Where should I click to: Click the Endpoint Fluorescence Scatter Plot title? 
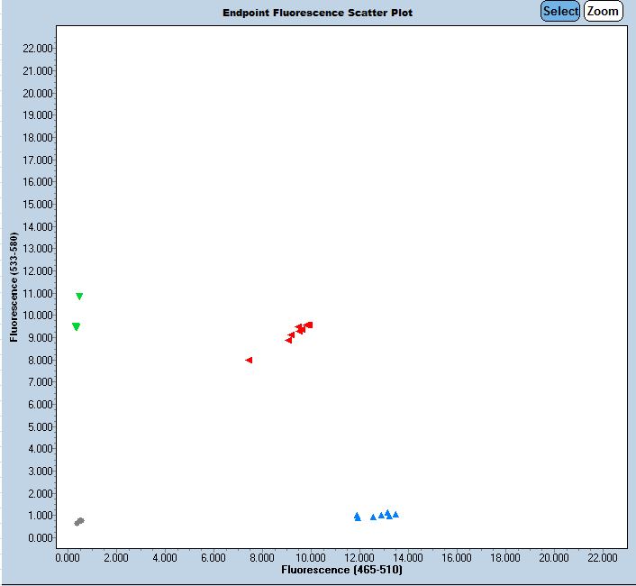pos(318,13)
